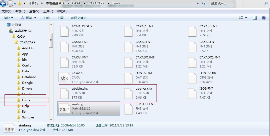The image size is (270, 136).
Task: Open the 组织 dropdown
Action: 9,18
